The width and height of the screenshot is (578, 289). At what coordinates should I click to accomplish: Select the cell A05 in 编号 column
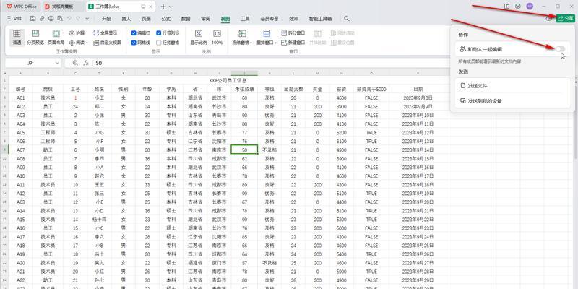pos(21,132)
